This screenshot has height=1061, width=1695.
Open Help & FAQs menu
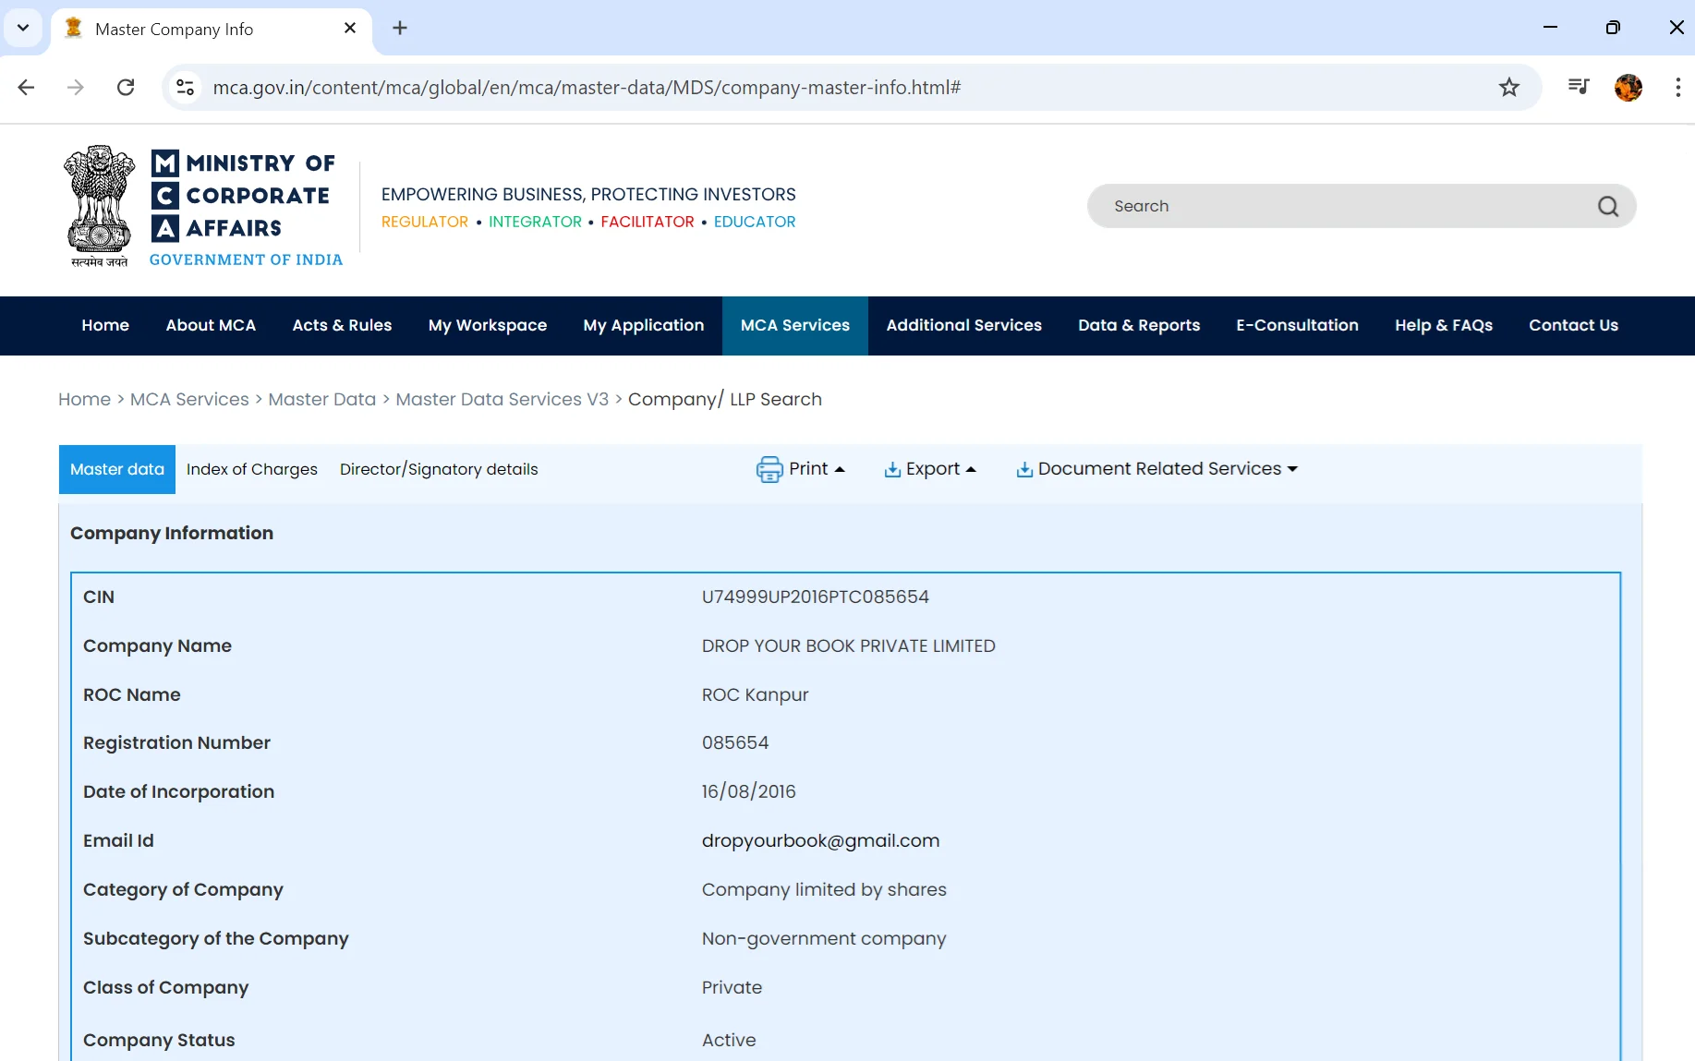[1444, 325]
